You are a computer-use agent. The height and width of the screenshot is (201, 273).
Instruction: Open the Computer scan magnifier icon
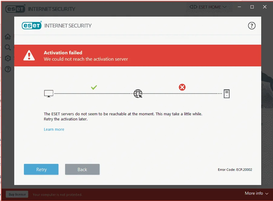pos(8,47)
